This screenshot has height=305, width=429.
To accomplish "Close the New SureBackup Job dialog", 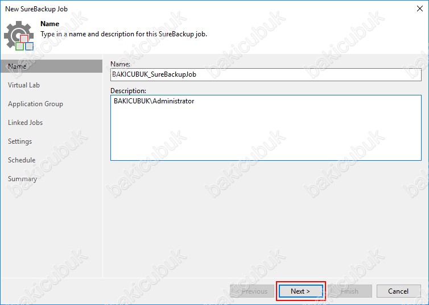I will (x=420, y=9).
